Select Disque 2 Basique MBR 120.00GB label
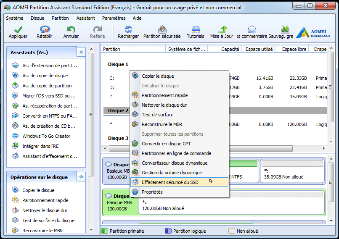Image resolution: width=339 pixels, height=239 pixels. (120, 202)
